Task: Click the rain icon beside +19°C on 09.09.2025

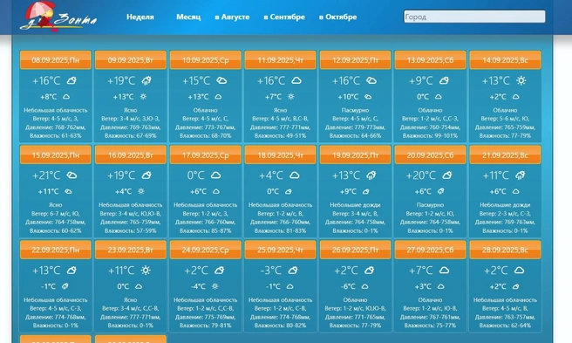Action: click(x=146, y=80)
